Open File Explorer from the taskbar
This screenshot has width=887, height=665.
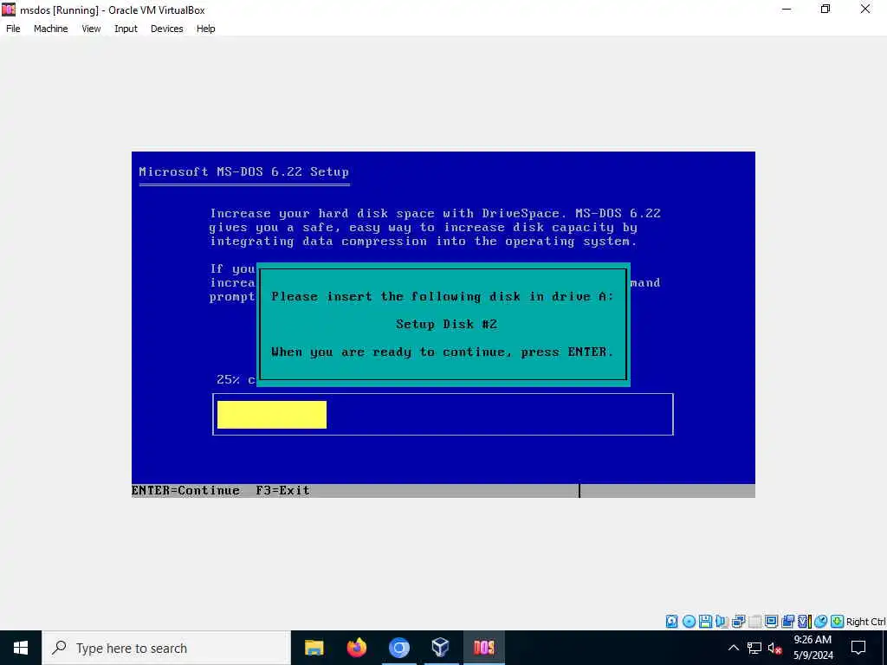click(314, 648)
